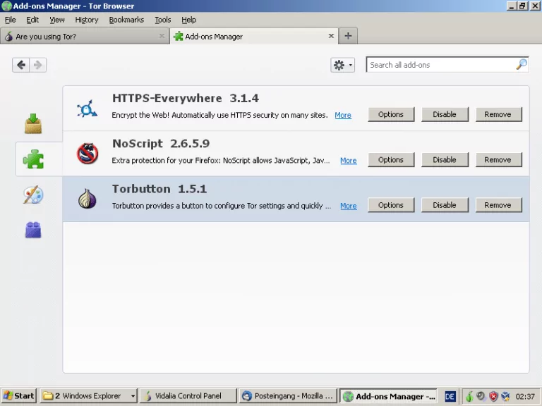Click the forward navigation arrow

coord(38,65)
